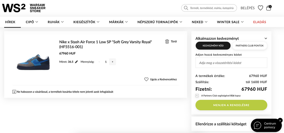This screenshot has width=284, height=133.
Task: Open the Centrum pomocy chat bubble
Action: [266, 125]
